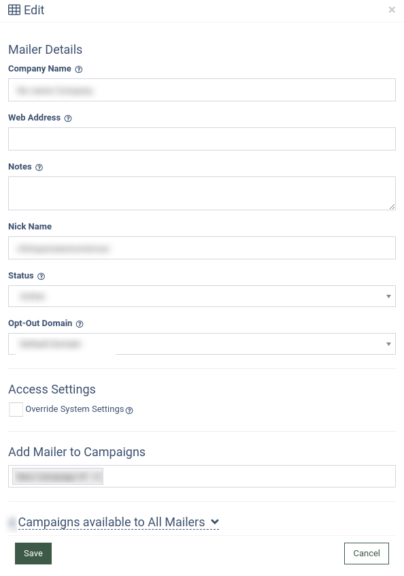Click Override System Settings help icon

click(x=129, y=411)
